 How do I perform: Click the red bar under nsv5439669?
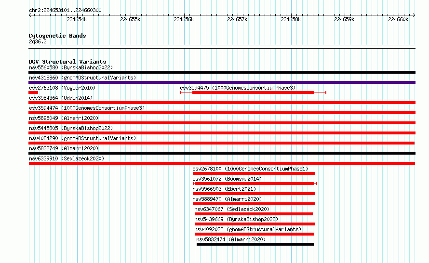tap(255, 224)
